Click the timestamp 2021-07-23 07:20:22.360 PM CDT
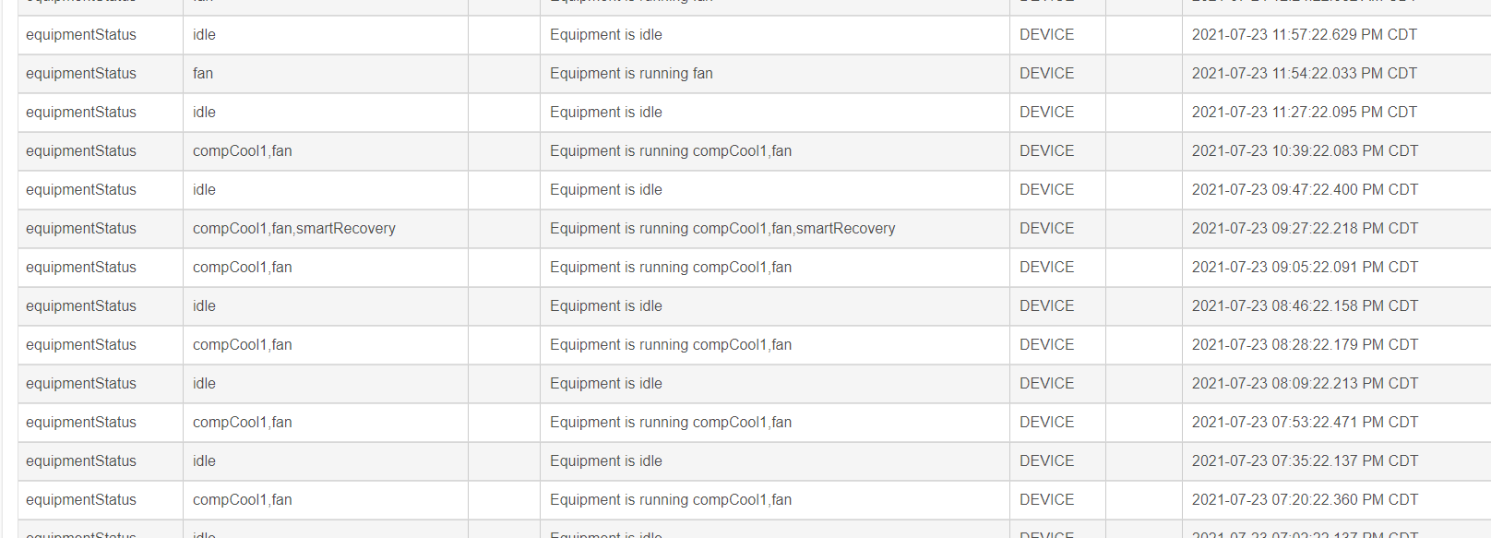This screenshot has height=538, width=1491. pyautogui.click(x=1305, y=500)
